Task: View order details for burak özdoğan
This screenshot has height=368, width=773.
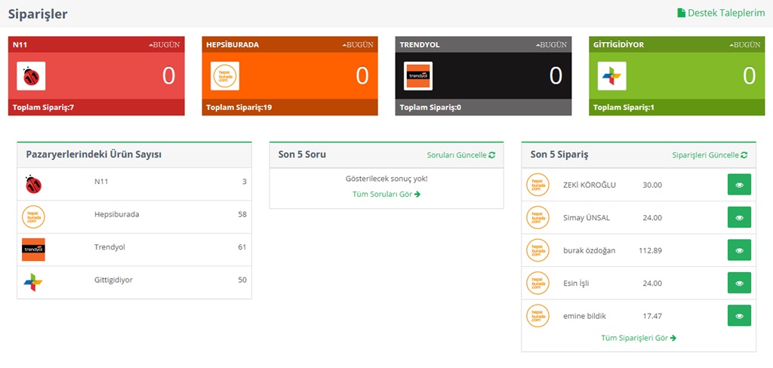Action: click(739, 250)
